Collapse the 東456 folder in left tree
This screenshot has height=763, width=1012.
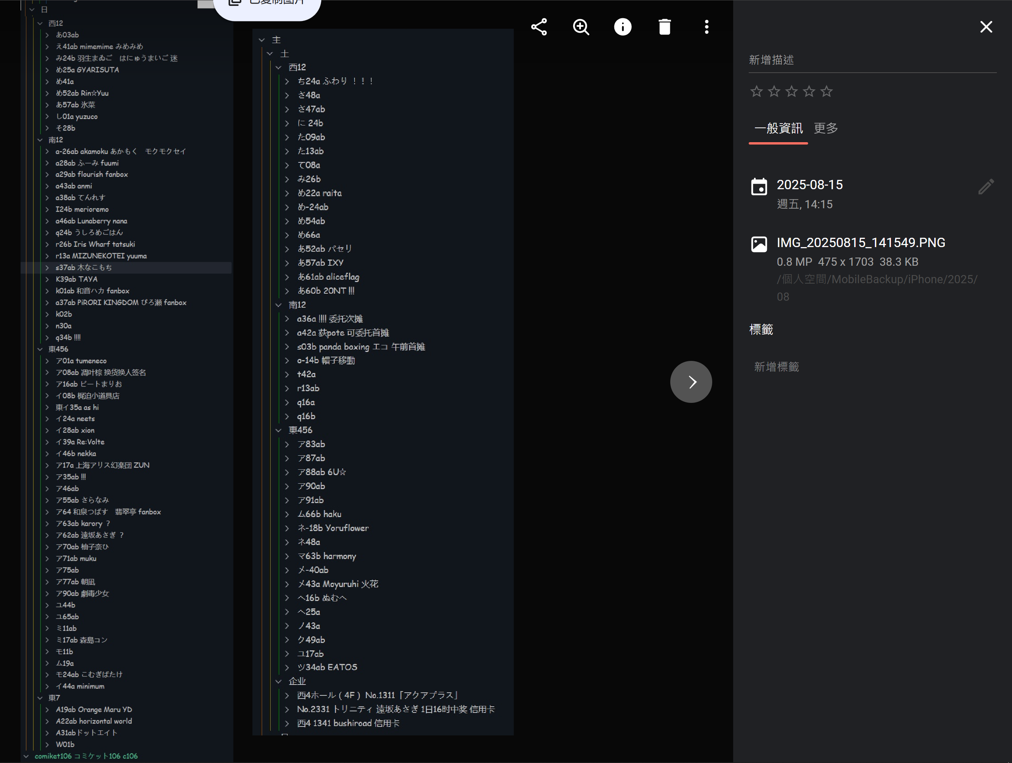[40, 349]
